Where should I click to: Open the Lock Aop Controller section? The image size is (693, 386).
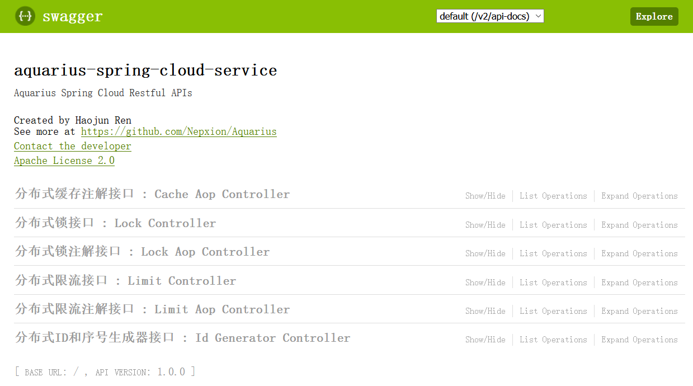tap(142, 252)
